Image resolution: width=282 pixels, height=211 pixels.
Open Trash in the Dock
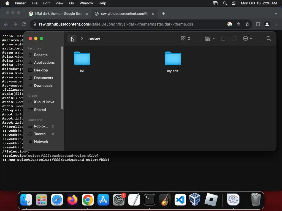click(x=256, y=199)
